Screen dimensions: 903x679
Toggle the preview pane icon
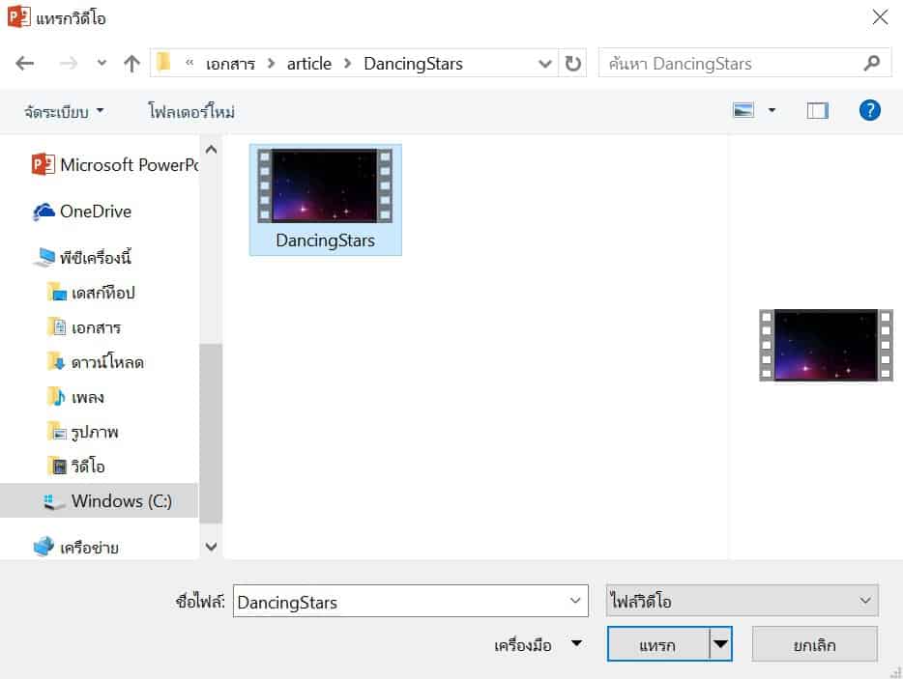point(818,111)
